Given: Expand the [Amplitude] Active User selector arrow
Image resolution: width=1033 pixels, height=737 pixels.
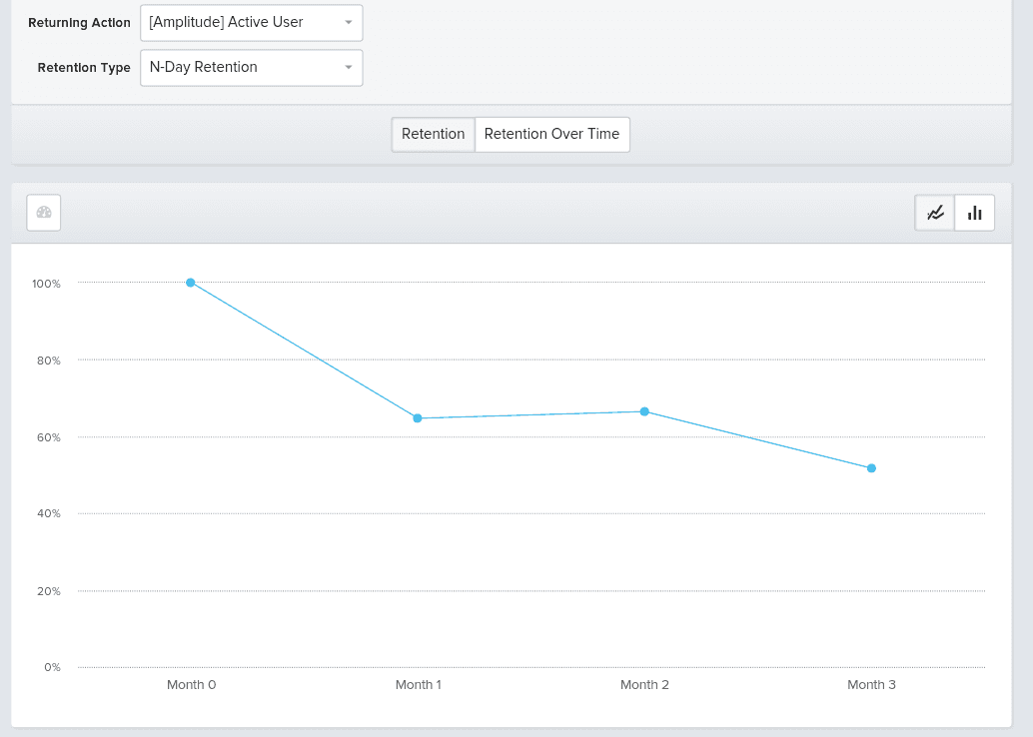Looking at the screenshot, I should (x=347, y=22).
